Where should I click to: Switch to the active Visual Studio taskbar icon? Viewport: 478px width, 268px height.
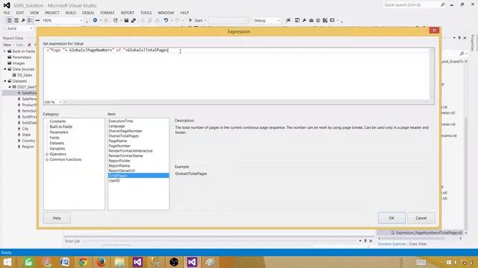point(192,262)
